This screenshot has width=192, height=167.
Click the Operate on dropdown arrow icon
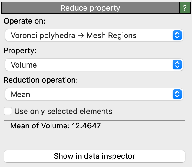pyautogui.click(x=176, y=36)
